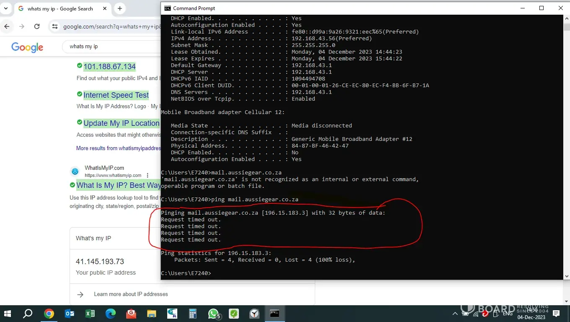Viewport: 570px width, 322px height.
Task: Open the green checkmark app on taskbar
Action: tap(234, 313)
